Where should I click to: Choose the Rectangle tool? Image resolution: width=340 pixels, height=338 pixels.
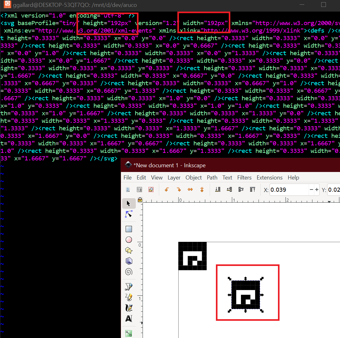tap(128, 229)
